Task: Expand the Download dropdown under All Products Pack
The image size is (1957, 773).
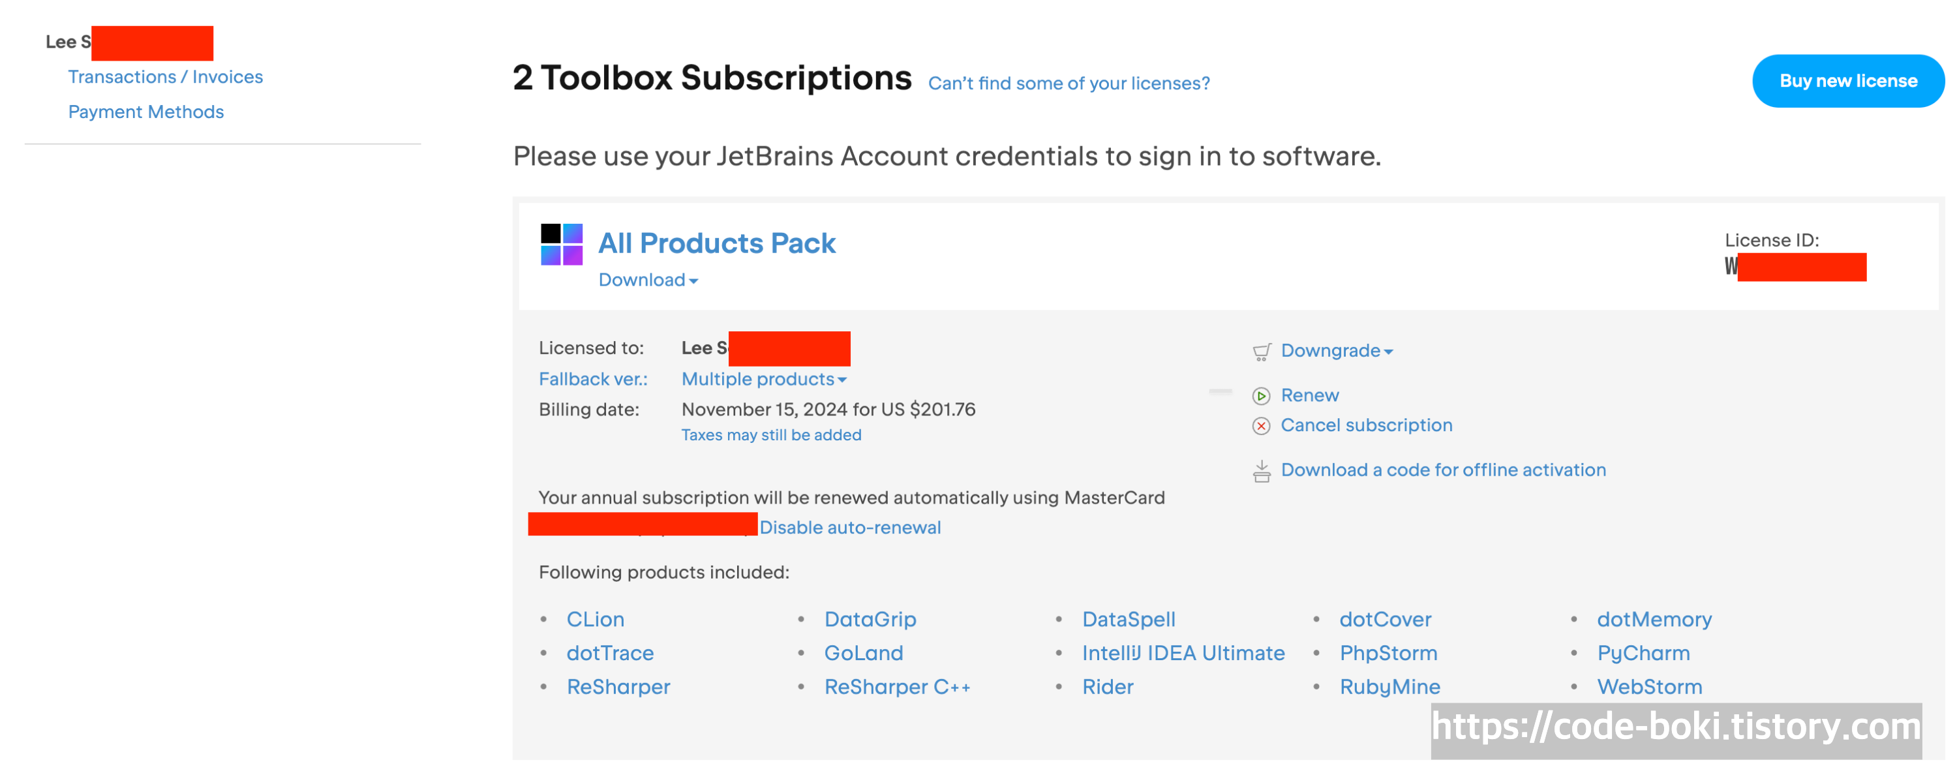Action: click(648, 280)
